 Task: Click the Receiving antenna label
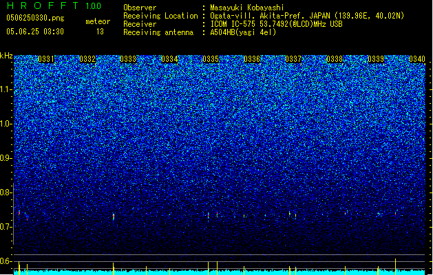(158, 32)
